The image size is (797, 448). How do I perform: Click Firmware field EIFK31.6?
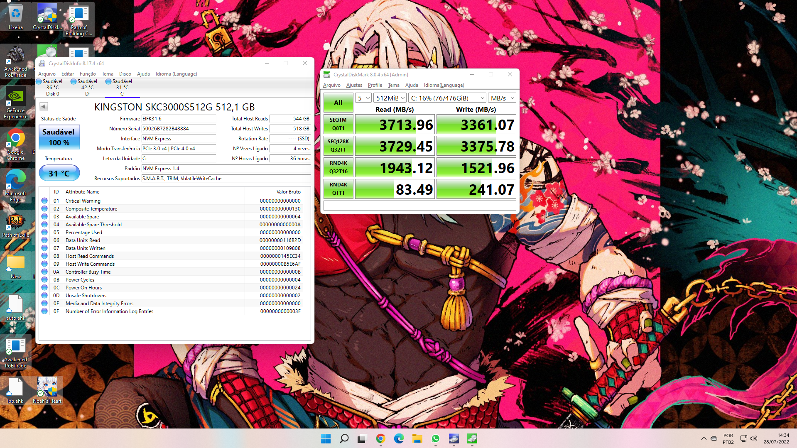179,119
